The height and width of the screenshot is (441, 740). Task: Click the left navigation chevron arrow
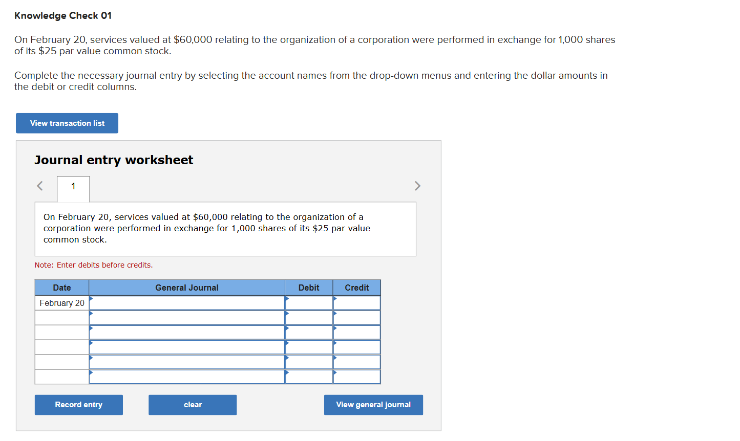(40, 186)
